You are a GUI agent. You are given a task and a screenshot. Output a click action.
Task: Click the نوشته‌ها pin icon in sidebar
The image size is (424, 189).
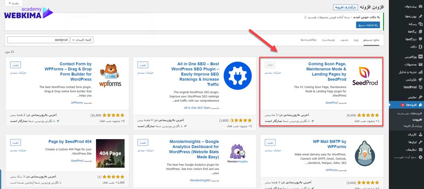click(420, 16)
